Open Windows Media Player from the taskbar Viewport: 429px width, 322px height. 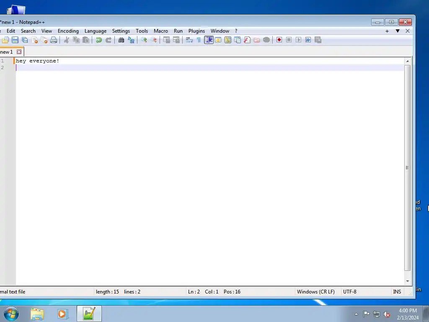pyautogui.click(x=62, y=314)
